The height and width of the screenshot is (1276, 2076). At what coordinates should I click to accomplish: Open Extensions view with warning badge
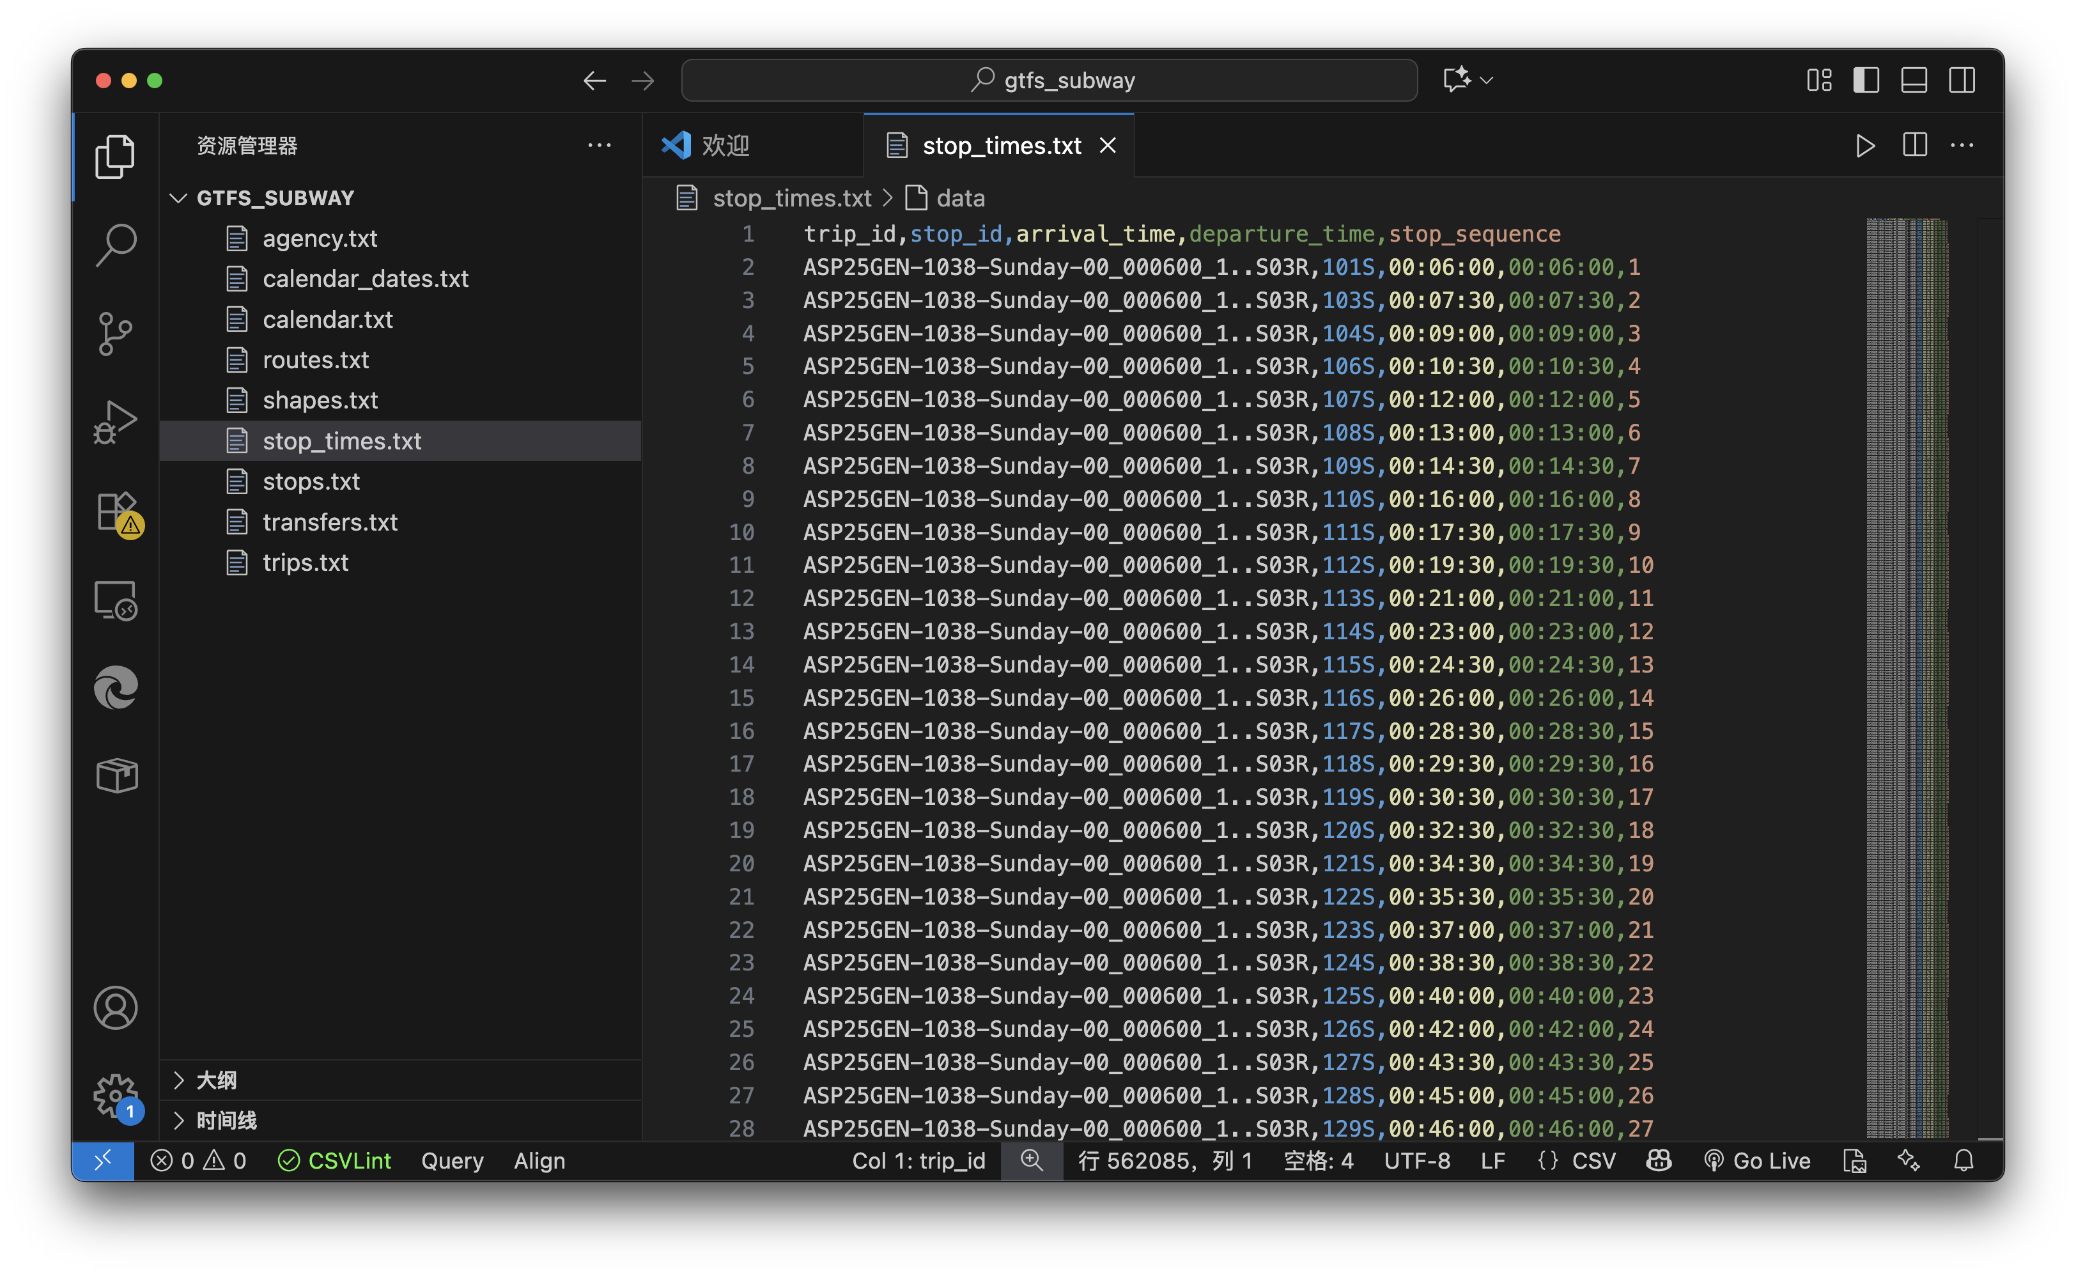pos(116,511)
